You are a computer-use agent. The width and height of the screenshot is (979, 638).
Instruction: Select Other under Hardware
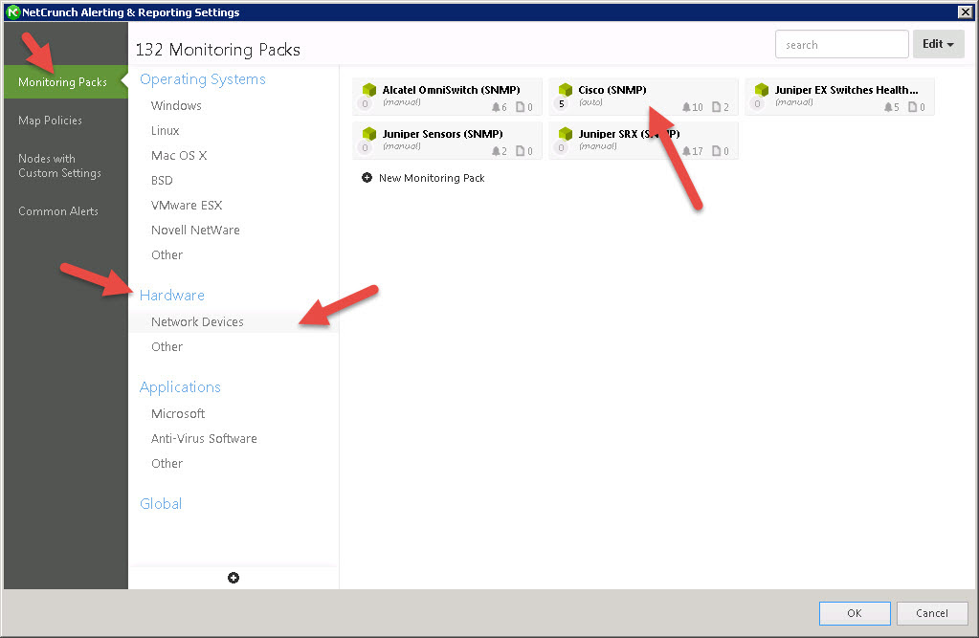(167, 347)
